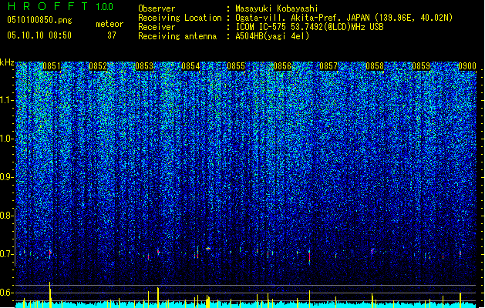Click the 0856 time marker
Viewport: 485px width, 308px height.
(282, 66)
